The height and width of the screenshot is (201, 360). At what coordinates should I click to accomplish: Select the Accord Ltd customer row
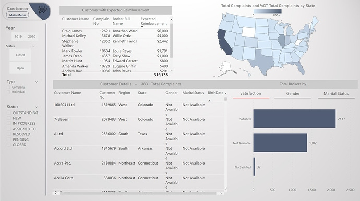tap(138, 153)
